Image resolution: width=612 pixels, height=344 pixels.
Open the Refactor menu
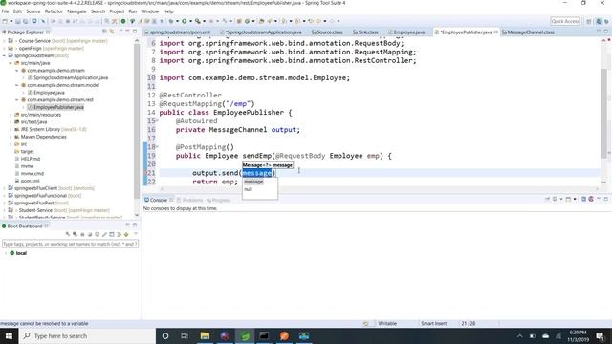point(54,11)
